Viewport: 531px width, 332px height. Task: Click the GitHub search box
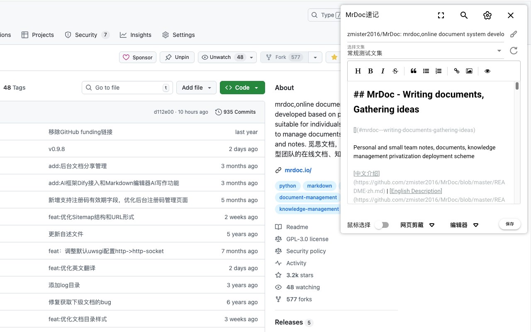tap(324, 15)
